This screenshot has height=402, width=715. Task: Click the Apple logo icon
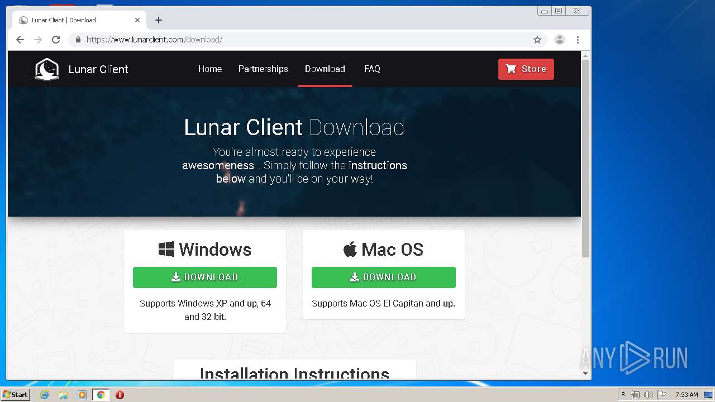point(350,249)
